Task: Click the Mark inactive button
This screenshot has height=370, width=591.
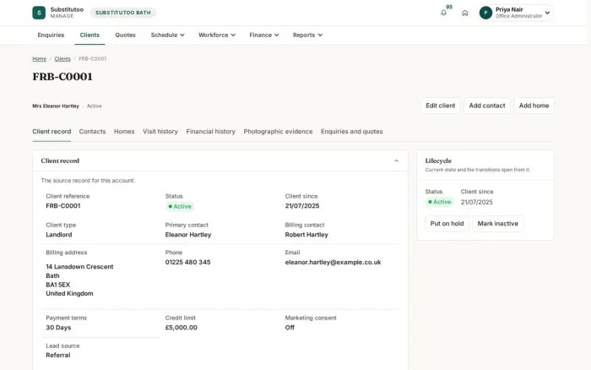Action: [x=497, y=224]
